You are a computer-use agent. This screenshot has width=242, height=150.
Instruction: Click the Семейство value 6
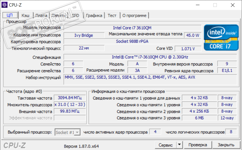pyautogui.click(x=73, y=64)
